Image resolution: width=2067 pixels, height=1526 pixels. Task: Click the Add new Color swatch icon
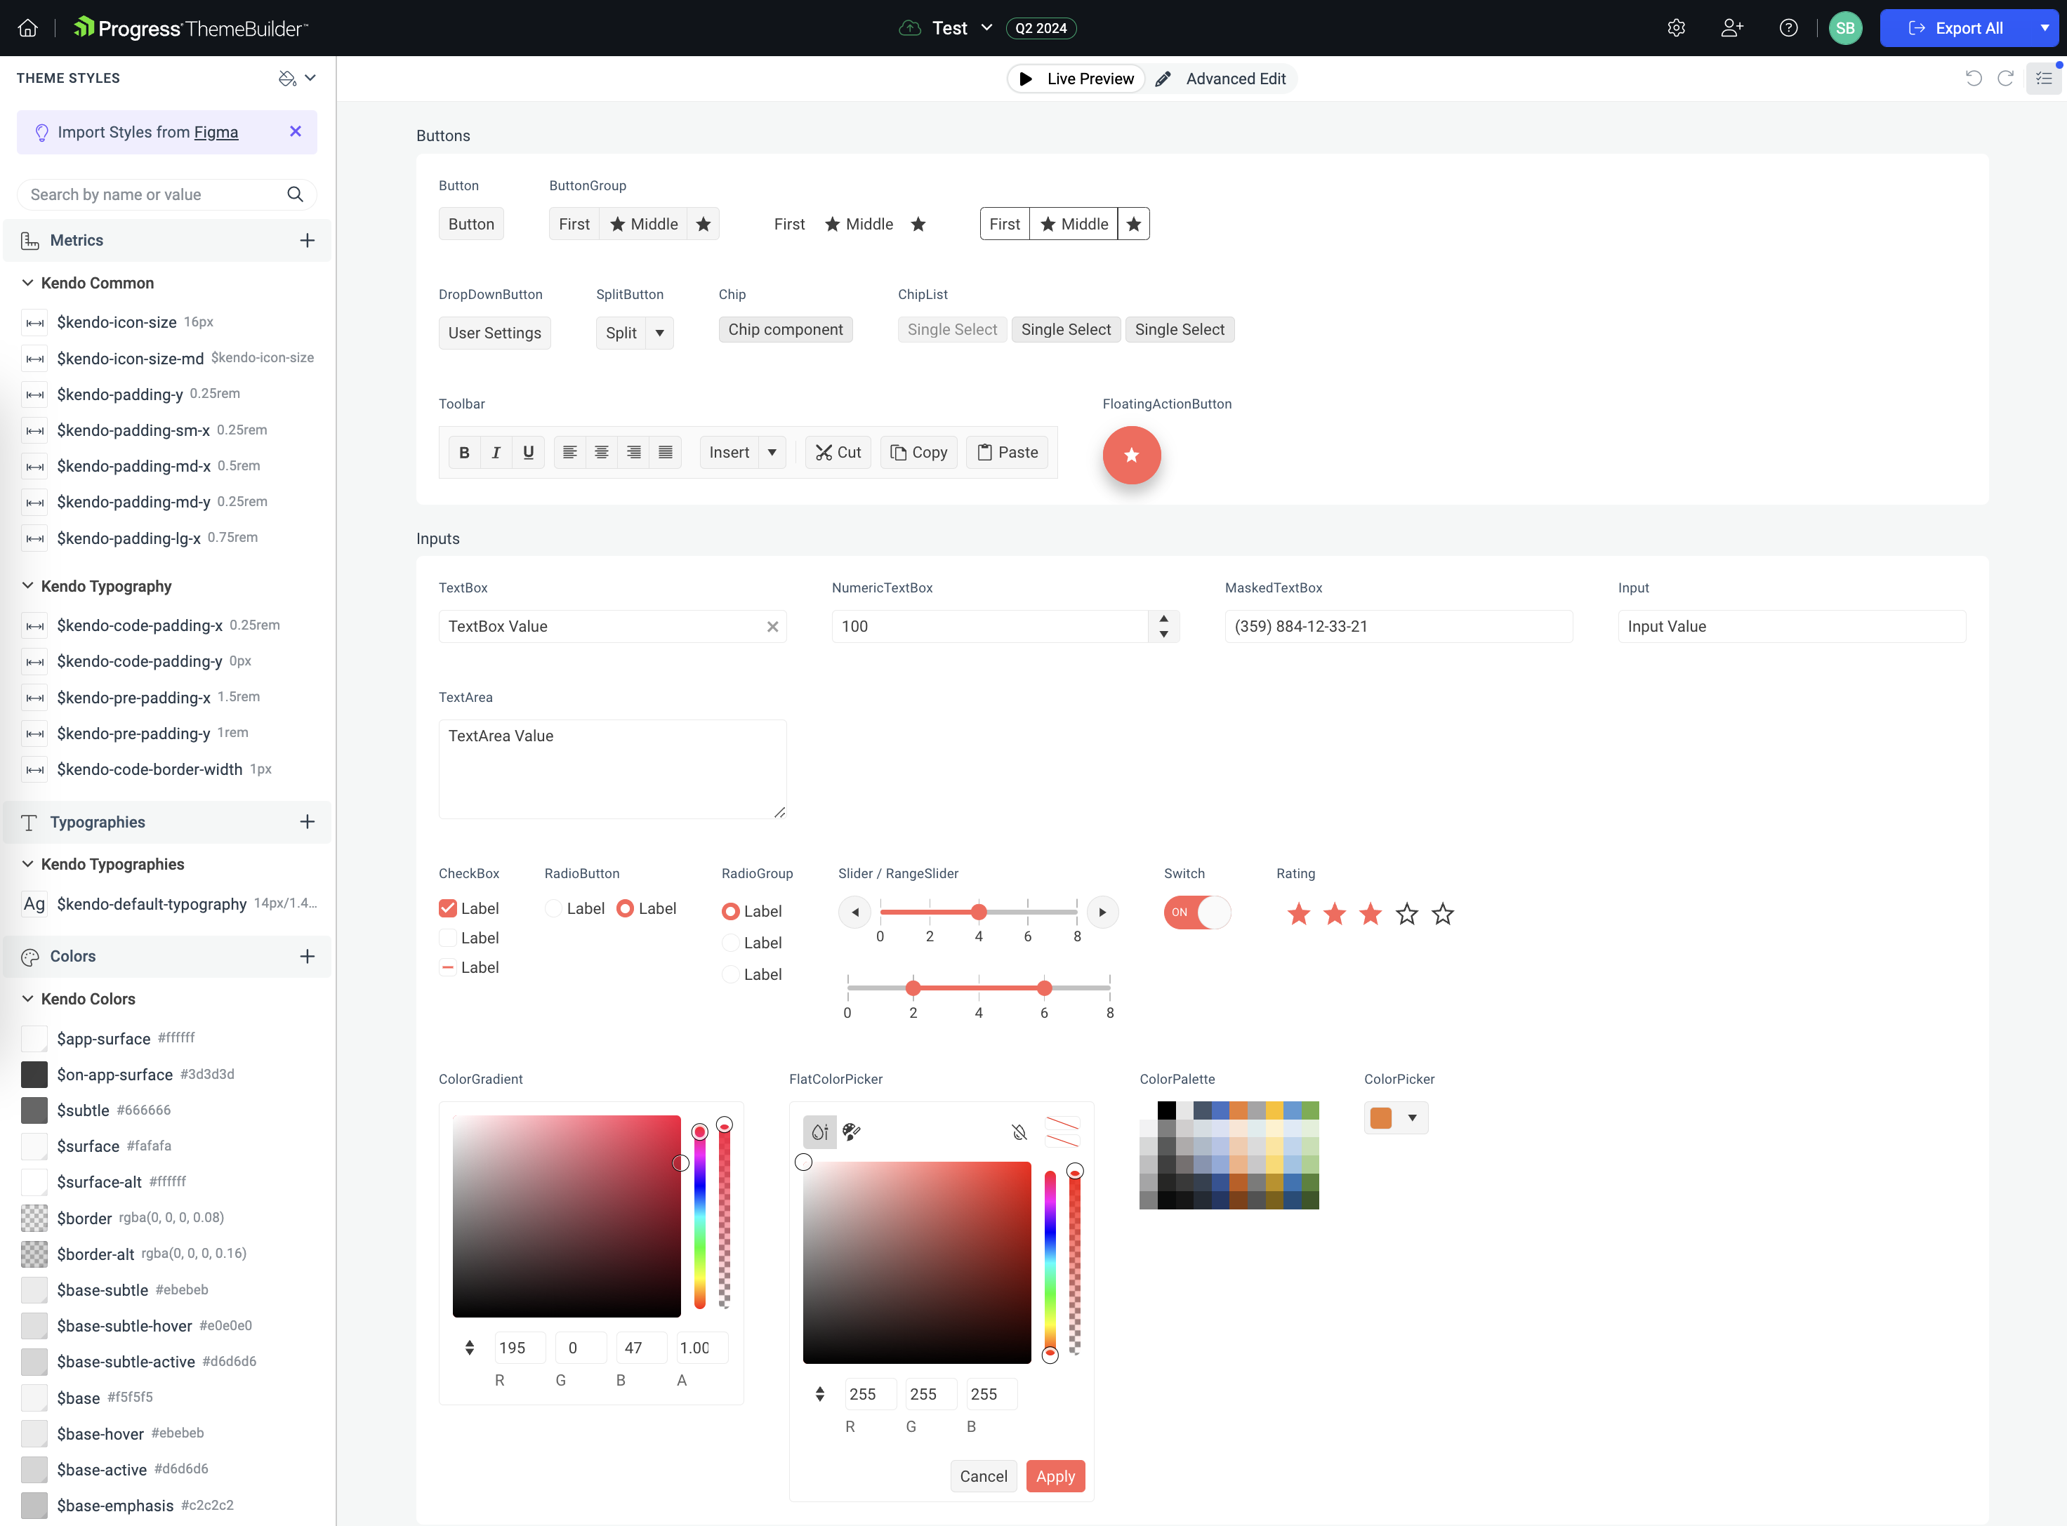coord(307,956)
